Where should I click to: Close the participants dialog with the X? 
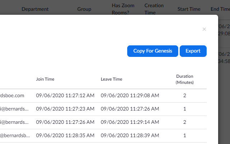(x=204, y=29)
